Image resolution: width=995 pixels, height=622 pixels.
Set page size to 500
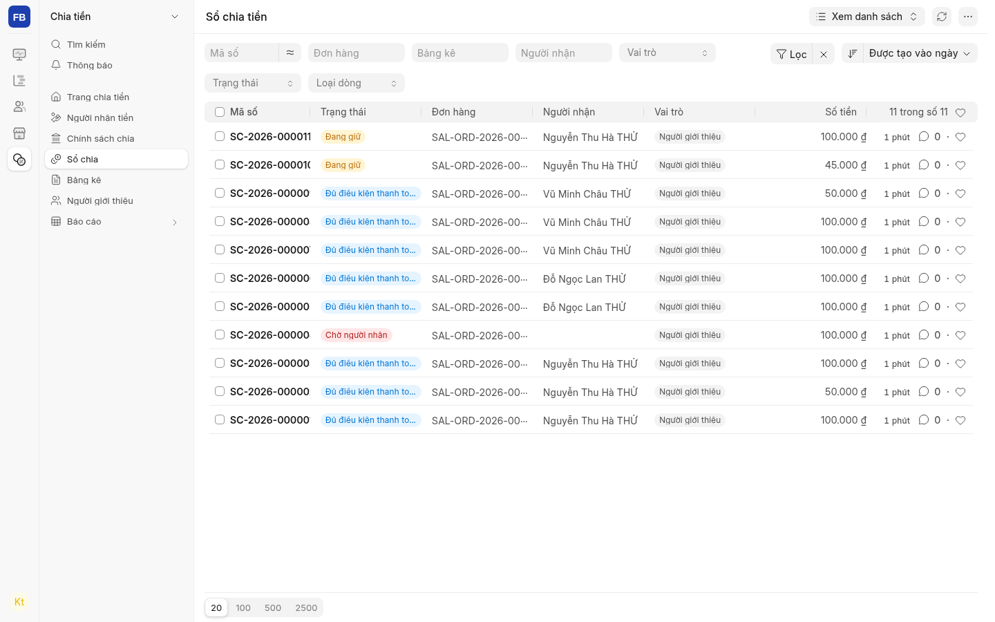click(273, 608)
